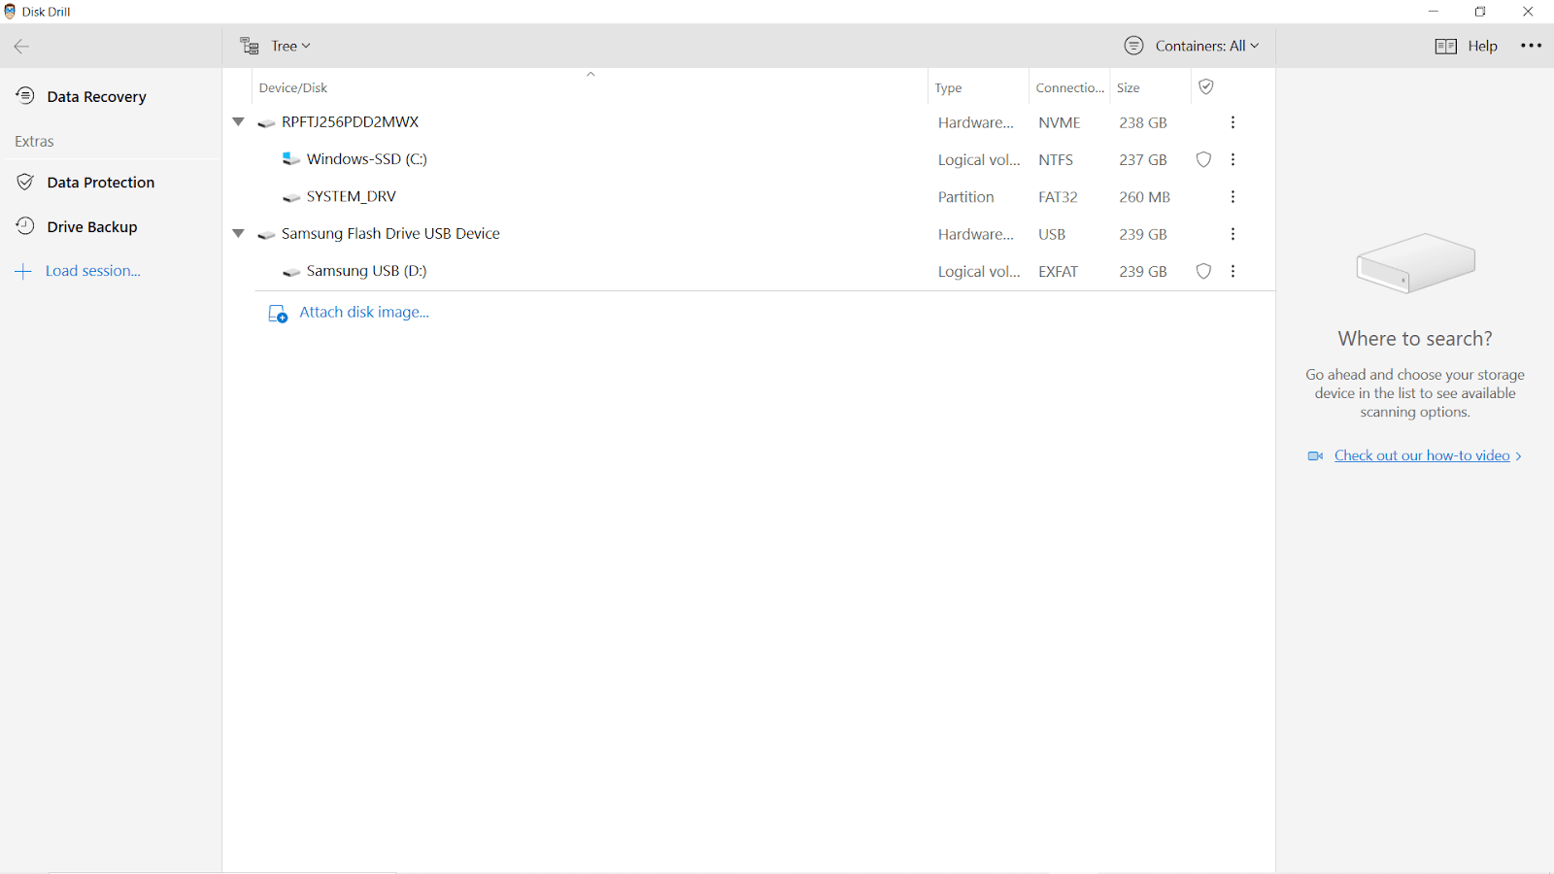Click the Windows-SSD drive icon

click(290, 158)
